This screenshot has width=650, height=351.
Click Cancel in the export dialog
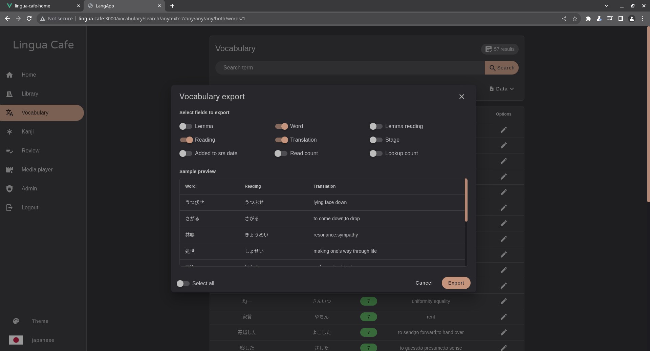pos(424,283)
